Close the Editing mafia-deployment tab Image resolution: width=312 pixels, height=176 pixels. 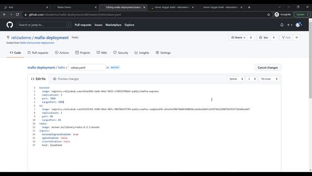pos(144,7)
